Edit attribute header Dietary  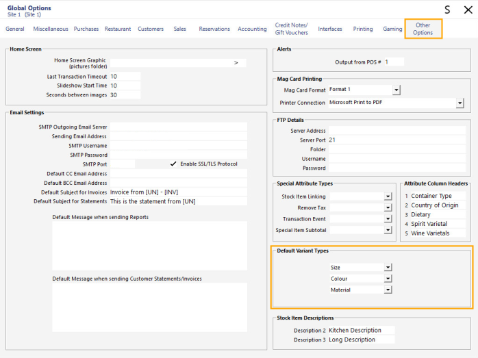coord(438,214)
